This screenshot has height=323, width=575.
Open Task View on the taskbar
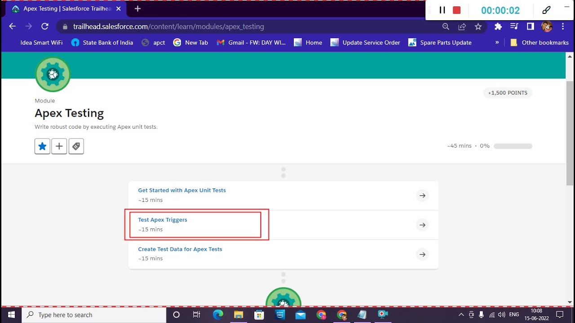196,315
